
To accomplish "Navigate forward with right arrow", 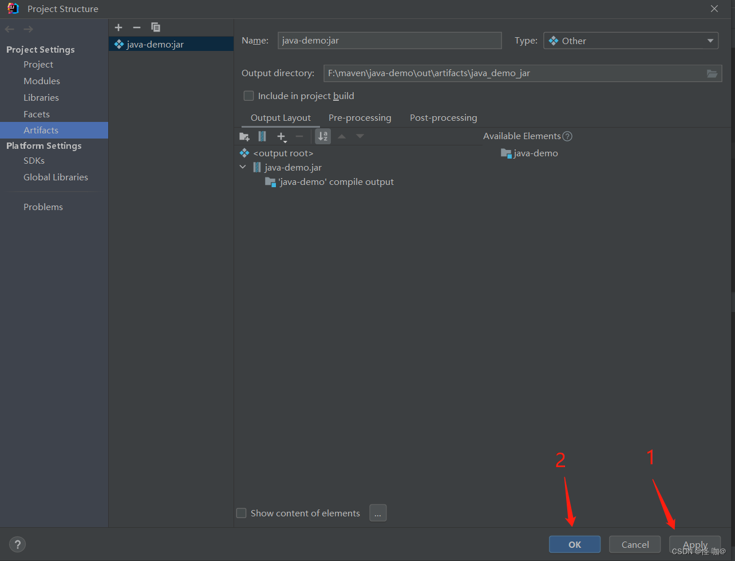I will coord(28,29).
